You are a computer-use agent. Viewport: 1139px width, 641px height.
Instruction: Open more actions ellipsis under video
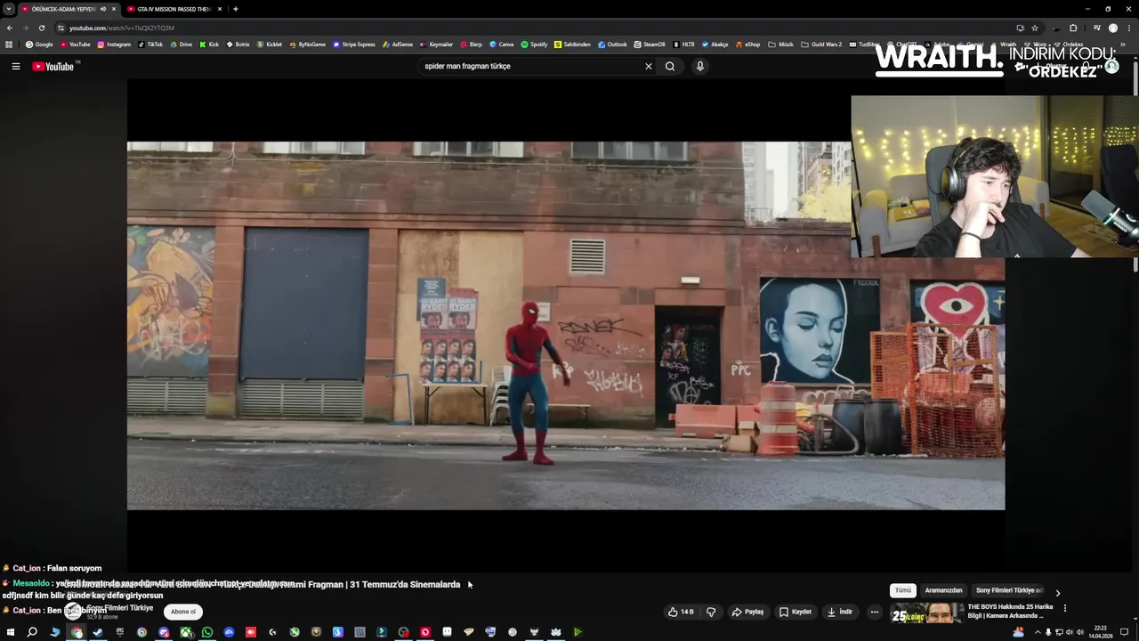[x=875, y=612]
